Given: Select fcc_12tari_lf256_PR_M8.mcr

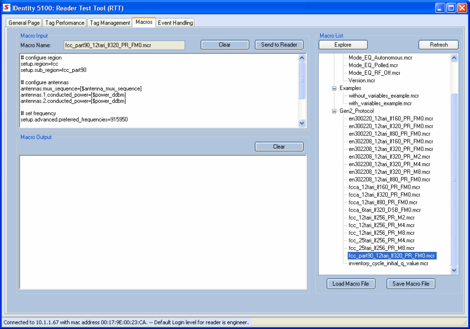Looking at the screenshot, I should 382,233.
